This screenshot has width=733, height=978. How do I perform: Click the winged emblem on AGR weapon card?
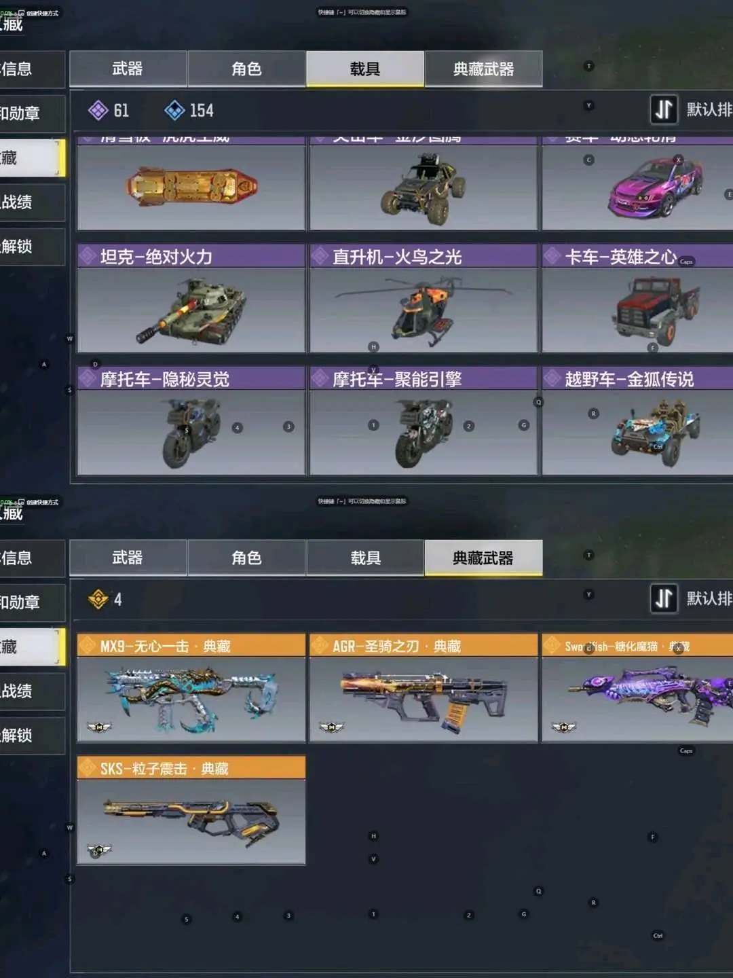point(331,727)
